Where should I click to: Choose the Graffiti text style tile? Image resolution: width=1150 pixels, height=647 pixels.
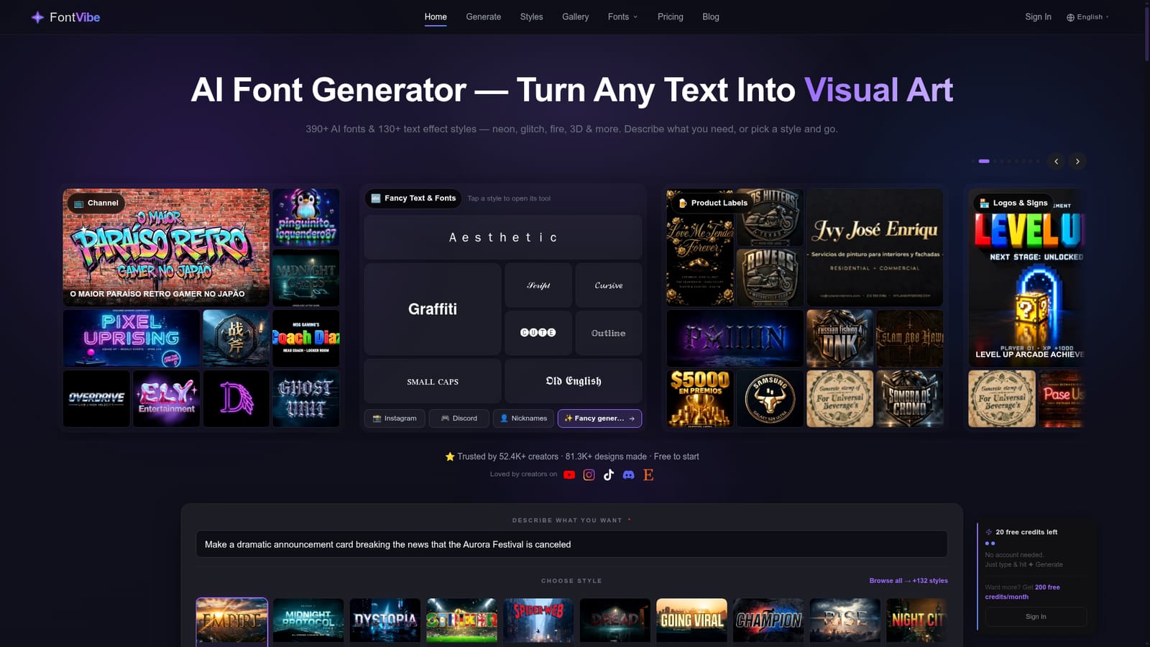click(x=433, y=309)
